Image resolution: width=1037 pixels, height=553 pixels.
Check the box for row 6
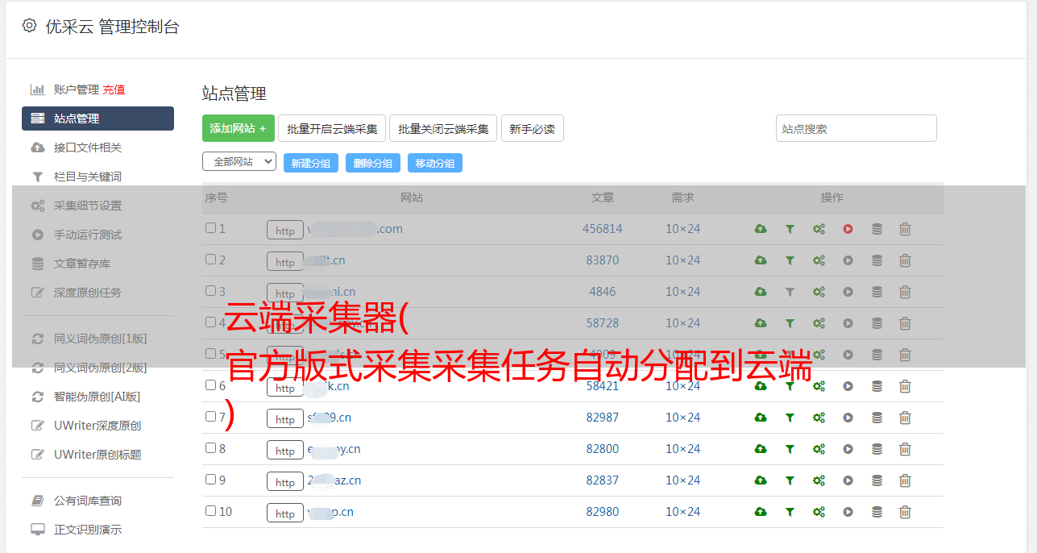point(210,385)
